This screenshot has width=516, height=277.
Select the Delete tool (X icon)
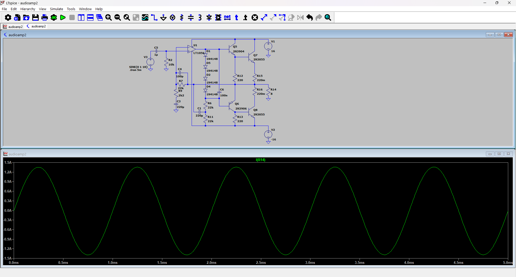(x=255, y=17)
